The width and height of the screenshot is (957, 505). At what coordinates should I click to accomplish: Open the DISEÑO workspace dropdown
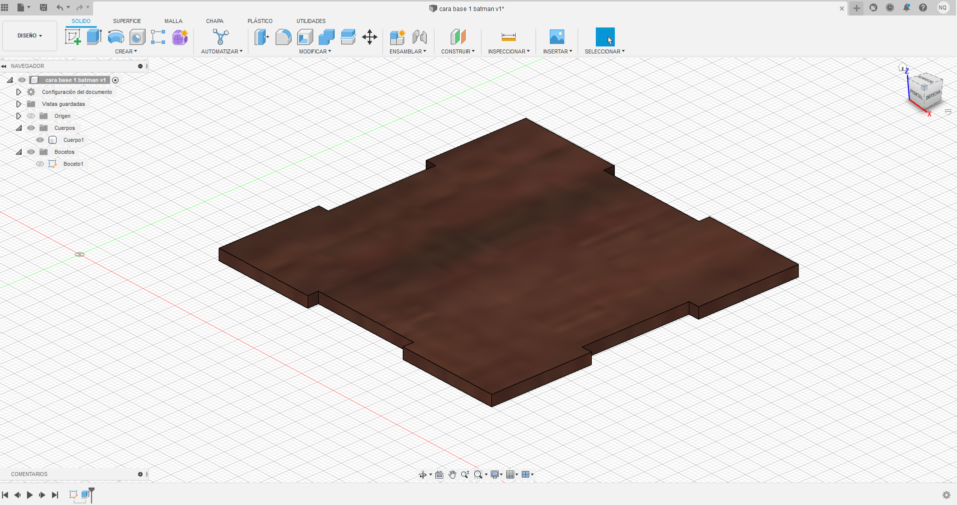pos(30,35)
